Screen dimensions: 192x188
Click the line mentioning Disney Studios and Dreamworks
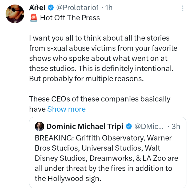[106, 158]
